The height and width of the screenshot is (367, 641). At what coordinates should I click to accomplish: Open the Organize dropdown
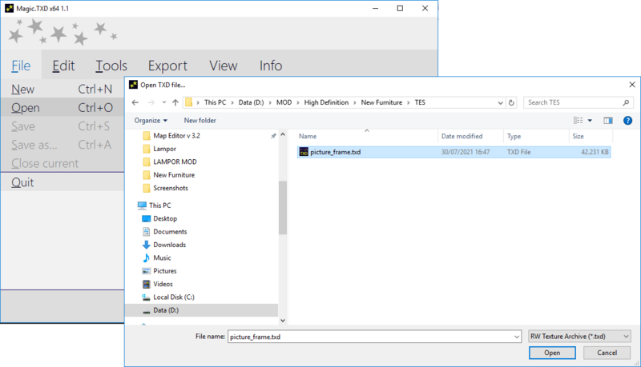(x=151, y=120)
